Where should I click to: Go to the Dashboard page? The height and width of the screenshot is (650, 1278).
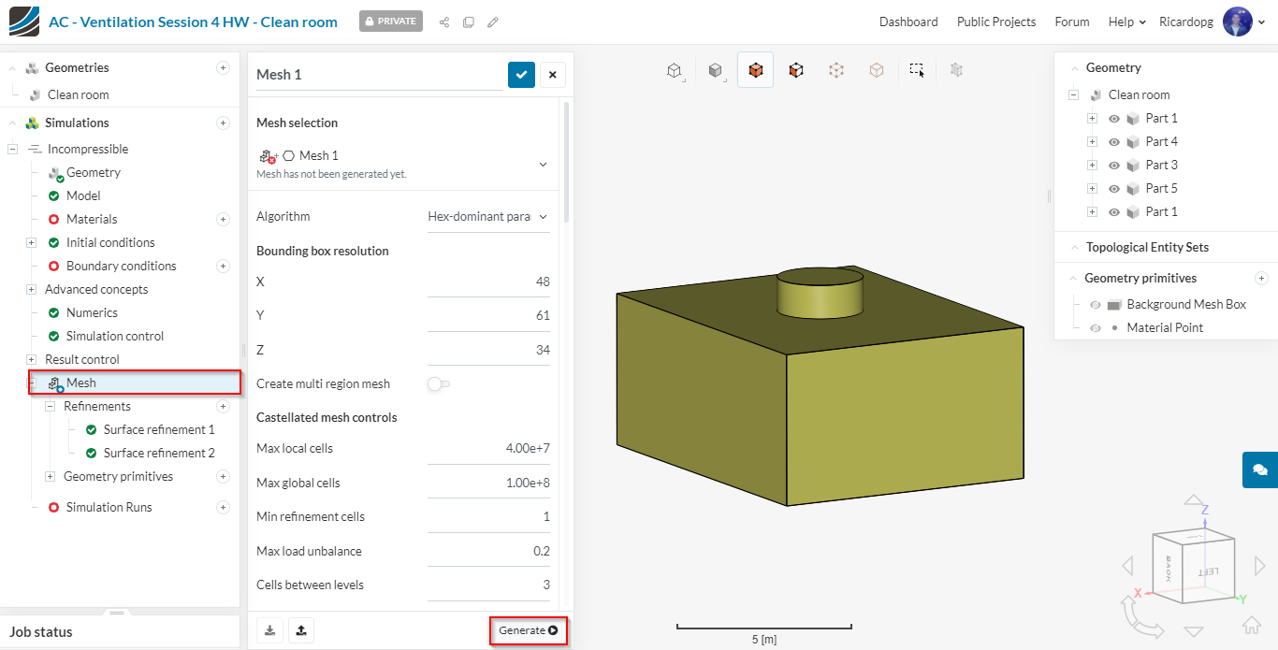(908, 22)
